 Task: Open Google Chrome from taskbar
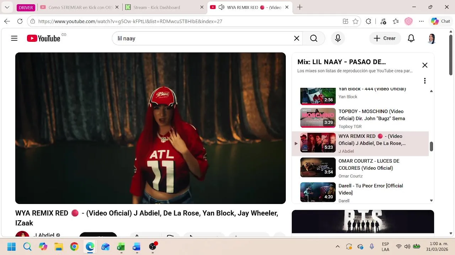click(x=74, y=246)
